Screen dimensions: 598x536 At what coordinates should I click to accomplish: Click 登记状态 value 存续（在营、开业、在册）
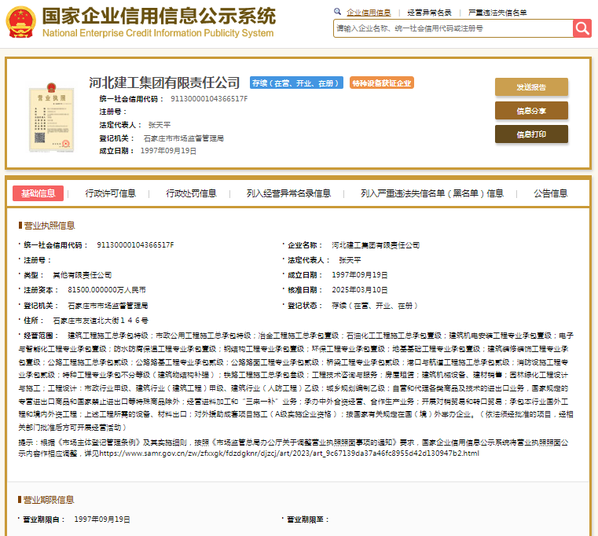(375, 306)
